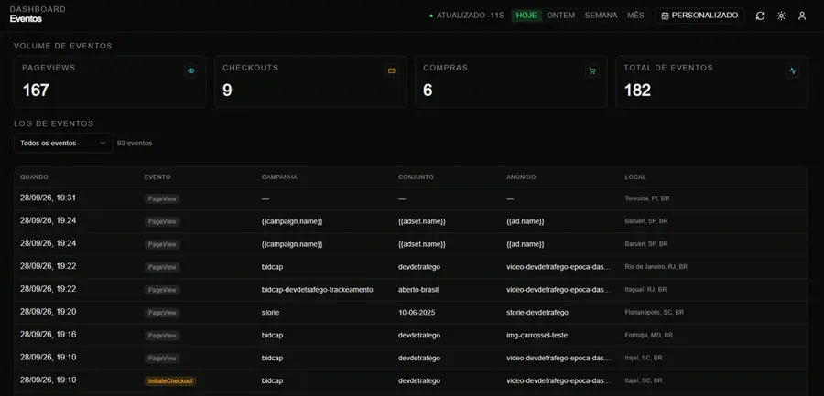Switch to the Semana period tab
Image resolution: width=824 pixels, height=396 pixels.
click(x=602, y=16)
